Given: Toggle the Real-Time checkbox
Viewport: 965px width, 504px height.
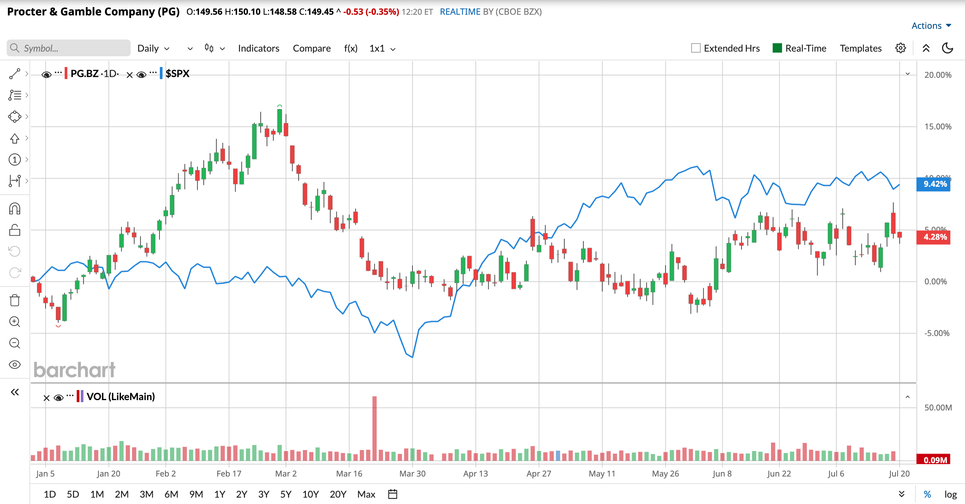Looking at the screenshot, I should [x=777, y=48].
